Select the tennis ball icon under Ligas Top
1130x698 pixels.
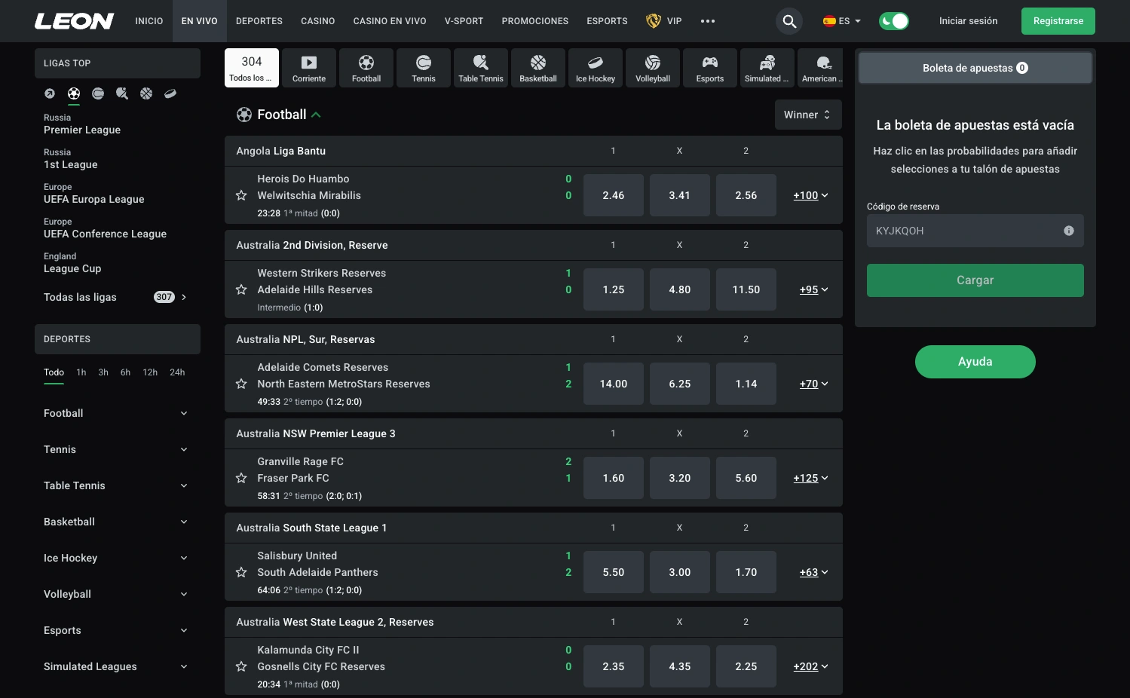tap(98, 93)
